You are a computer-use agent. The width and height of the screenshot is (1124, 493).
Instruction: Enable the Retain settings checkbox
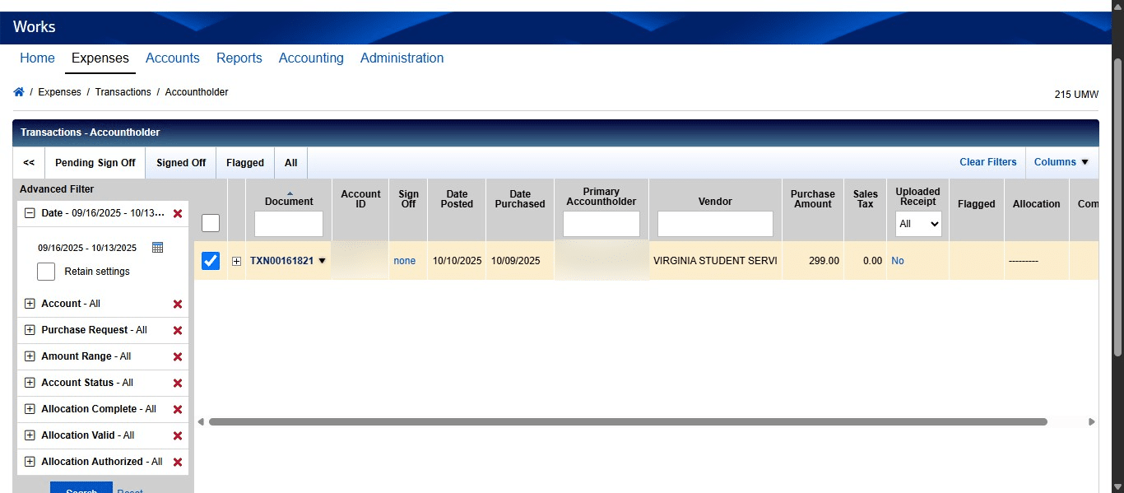point(45,271)
